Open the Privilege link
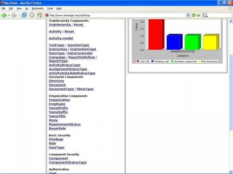This screenshot has height=174, width=233. [x=56, y=139]
